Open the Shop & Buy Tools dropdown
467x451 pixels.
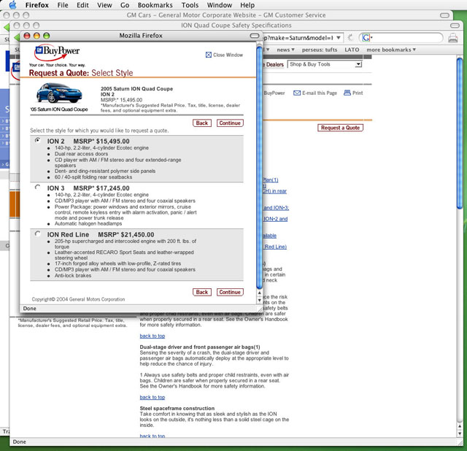point(325,64)
